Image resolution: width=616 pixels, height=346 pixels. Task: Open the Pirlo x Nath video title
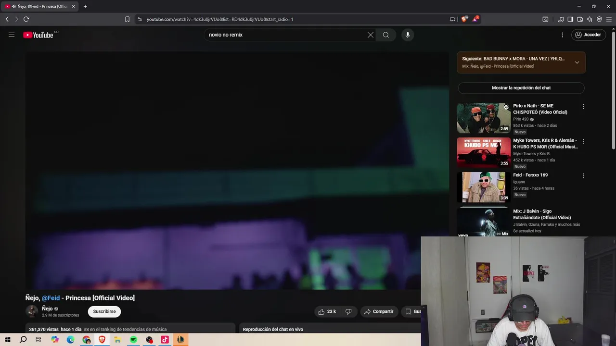tap(540, 109)
